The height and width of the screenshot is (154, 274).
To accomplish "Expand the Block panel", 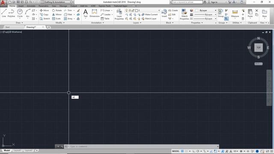I will pos(170,23).
